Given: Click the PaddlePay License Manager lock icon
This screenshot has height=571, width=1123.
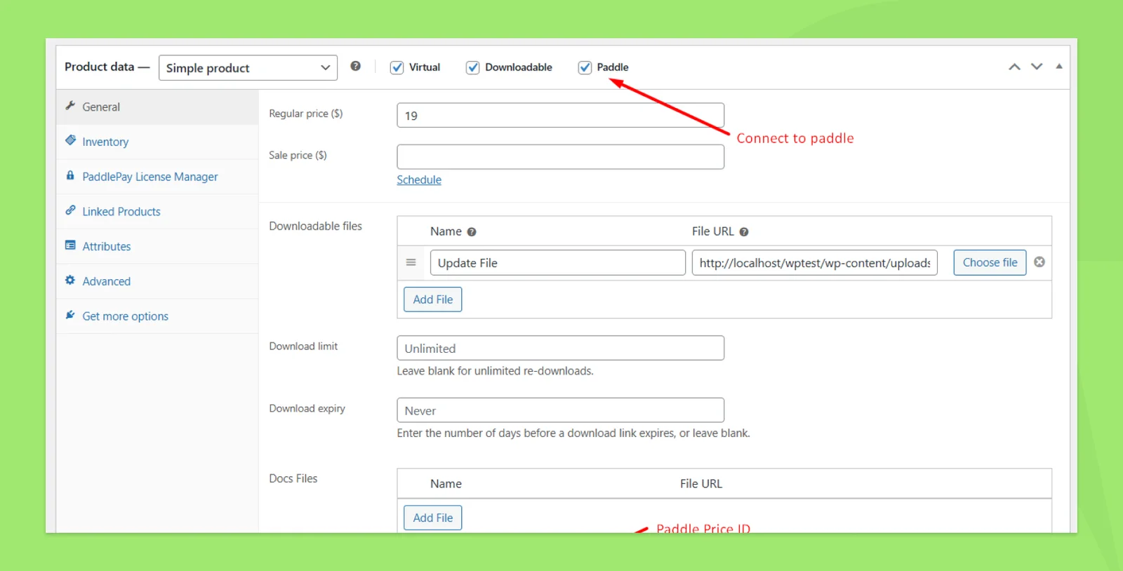Looking at the screenshot, I should tap(70, 175).
